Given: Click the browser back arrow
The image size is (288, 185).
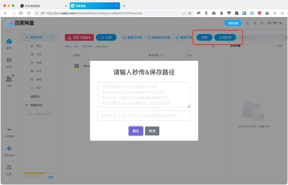Looking at the screenshot, I should click(6, 13).
